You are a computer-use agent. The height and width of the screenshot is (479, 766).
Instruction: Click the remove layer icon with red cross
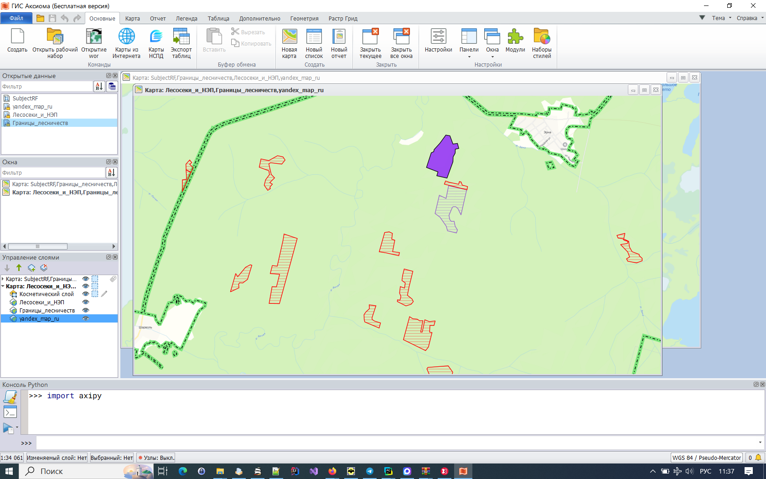[44, 268]
